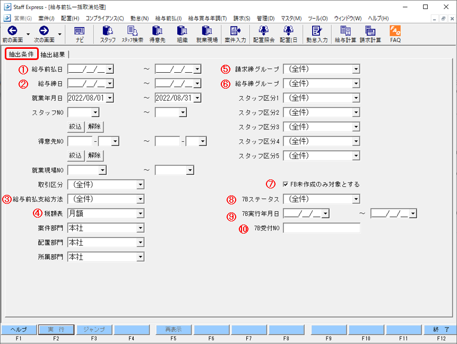The width and height of the screenshot is (457, 344).
Task: Click the 実行 F2 button
Action: coord(56,330)
